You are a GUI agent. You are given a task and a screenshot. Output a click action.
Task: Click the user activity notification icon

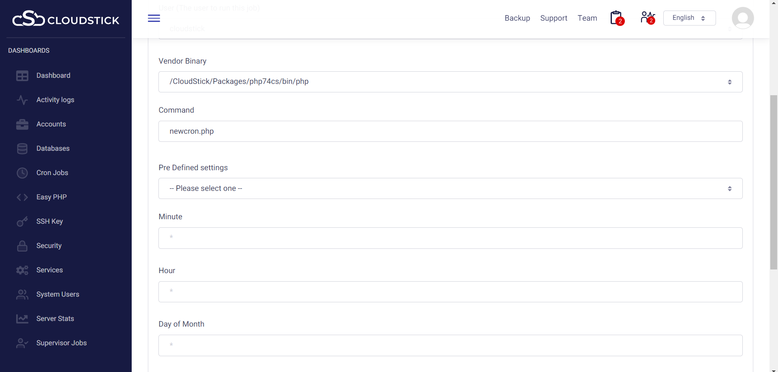point(647,18)
